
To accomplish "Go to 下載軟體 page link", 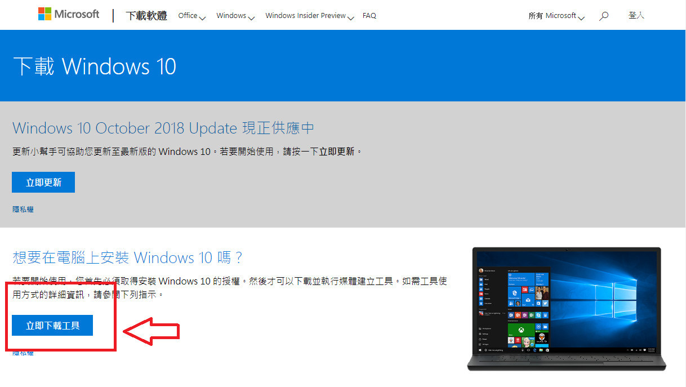I will [x=146, y=16].
